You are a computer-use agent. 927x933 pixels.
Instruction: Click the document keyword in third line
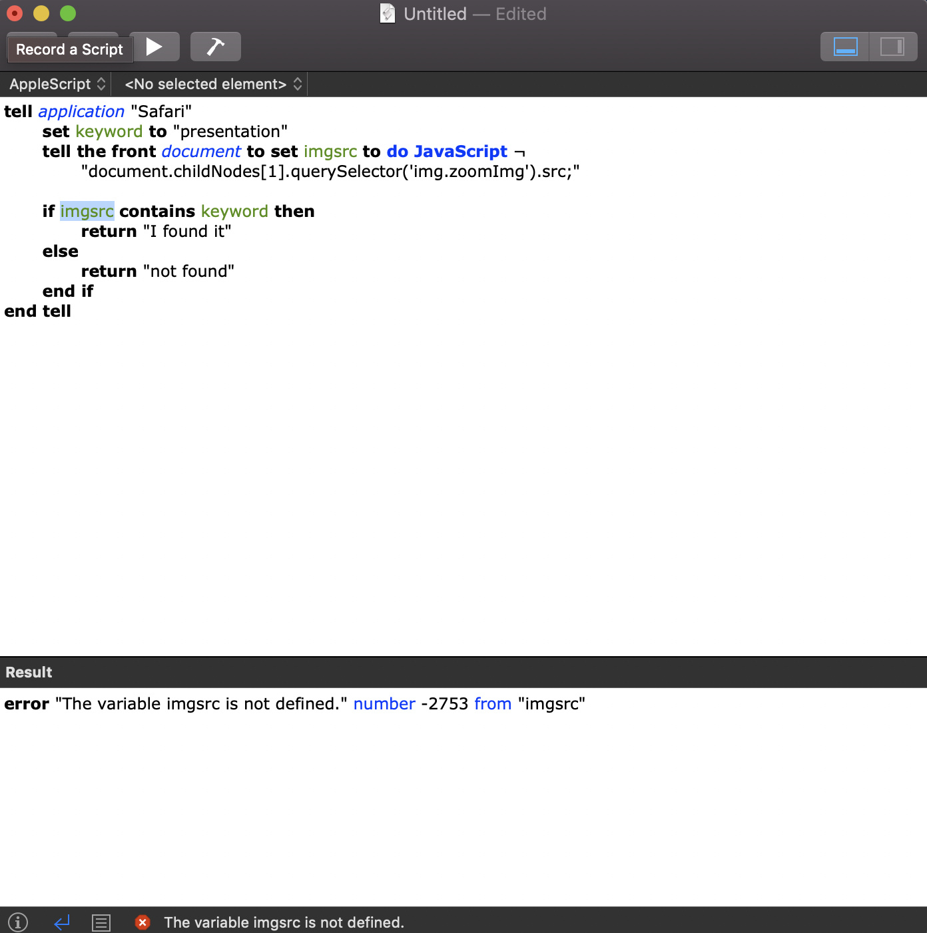click(200, 151)
